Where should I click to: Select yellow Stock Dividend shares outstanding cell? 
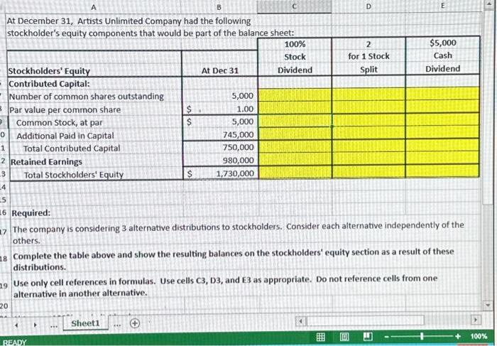point(295,95)
